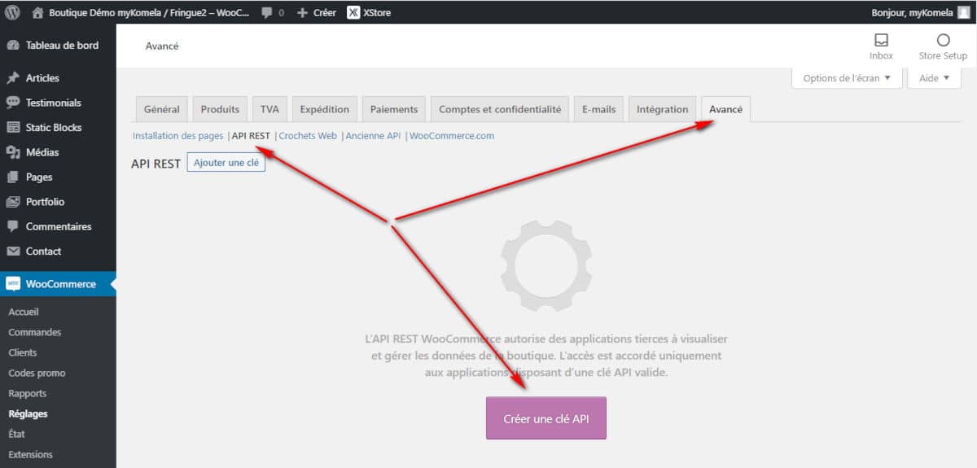Open the État submenu
The width and height of the screenshot is (977, 468).
[x=16, y=434]
